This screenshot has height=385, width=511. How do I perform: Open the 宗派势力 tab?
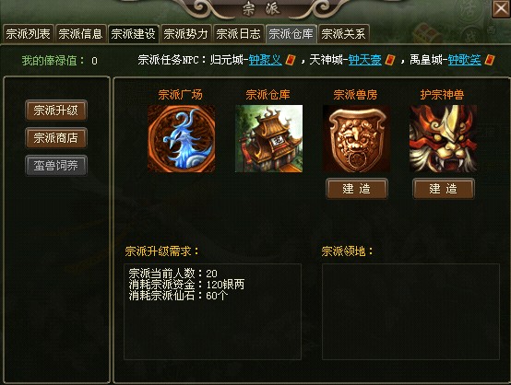pos(185,34)
